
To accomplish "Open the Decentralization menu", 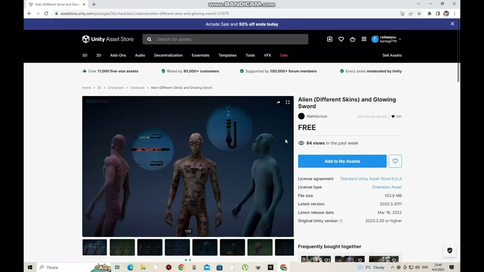I will [x=168, y=55].
